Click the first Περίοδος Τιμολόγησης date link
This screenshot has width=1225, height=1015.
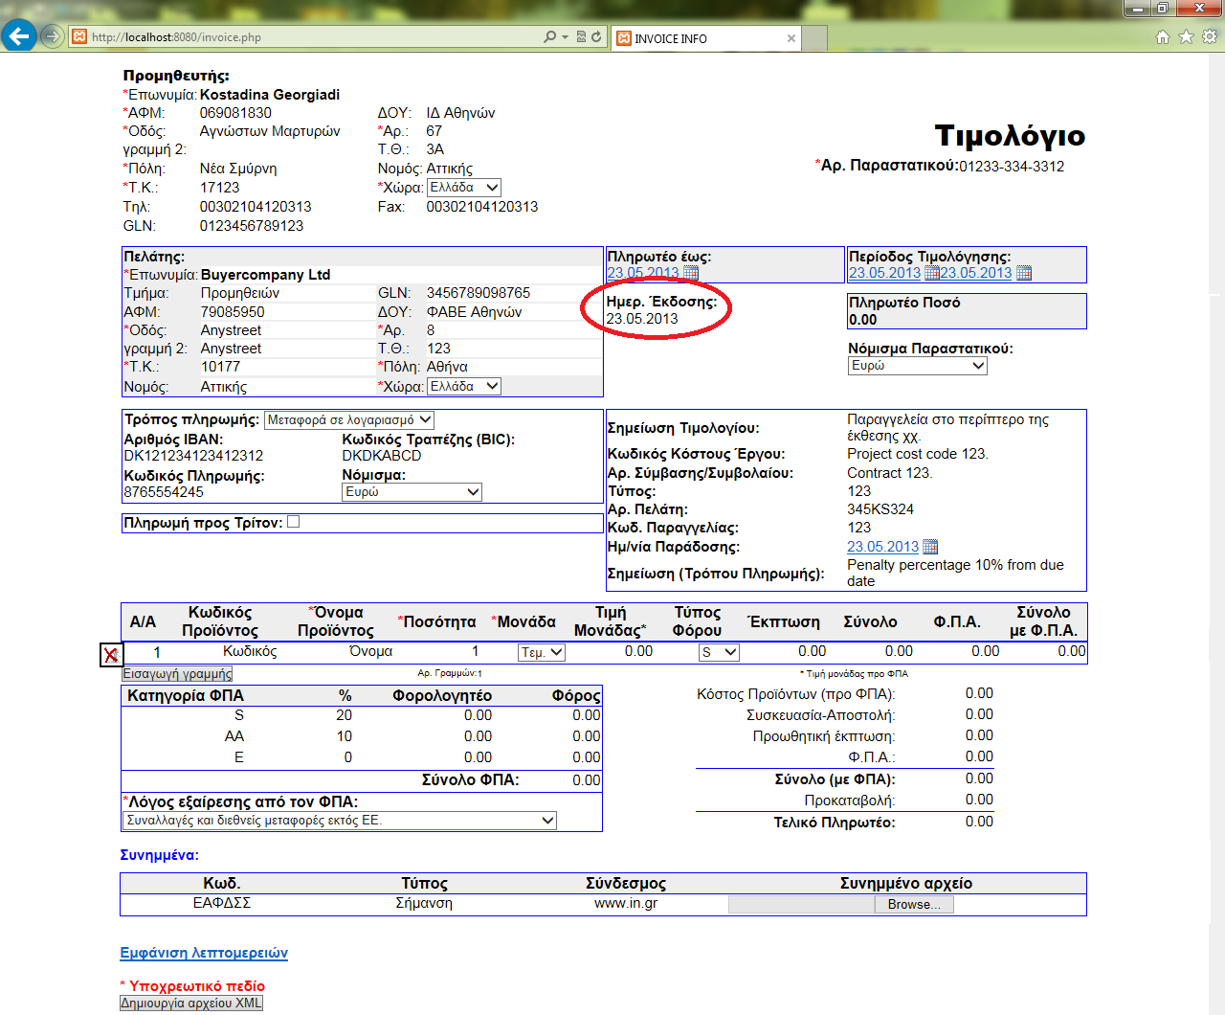click(x=885, y=273)
